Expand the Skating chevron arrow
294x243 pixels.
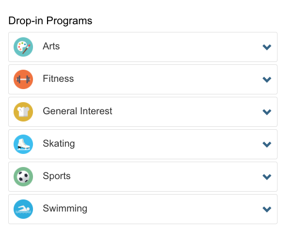click(267, 144)
